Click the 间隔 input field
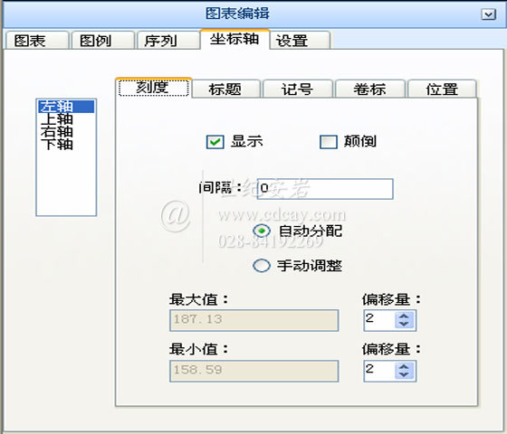Viewport: 507px width, 434px height. point(325,189)
